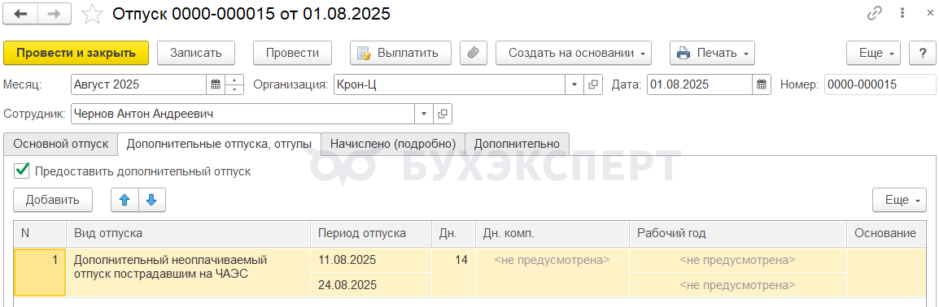Switch to Основной отпуск tab
Viewport: 939px width, 307px height.
pos(60,144)
